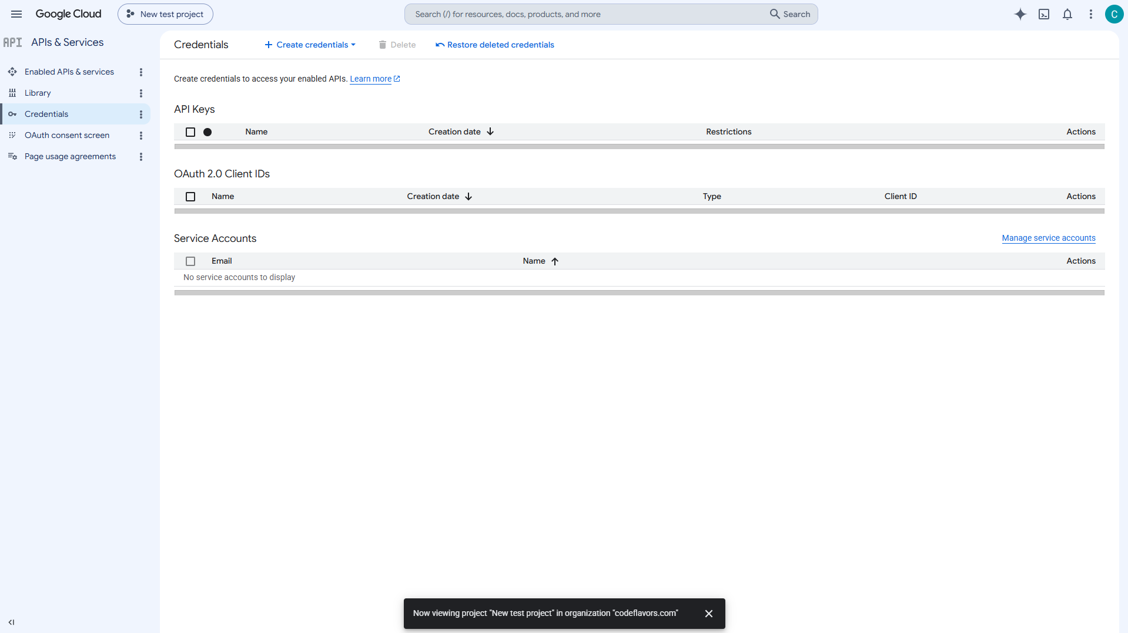Activate Cloud Shell terminal icon
The height and width of the screenshot is (633, 1128).
click(1044, 14)
